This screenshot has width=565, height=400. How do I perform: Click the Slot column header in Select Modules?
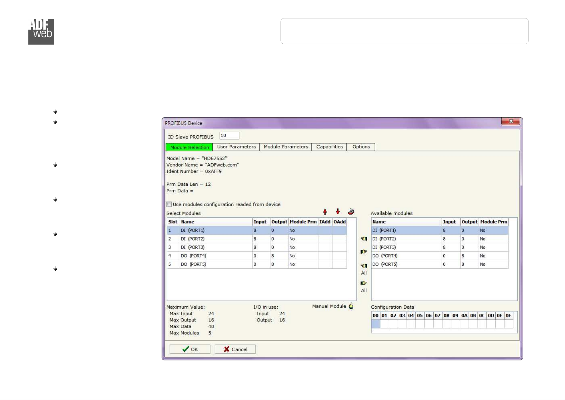pyautogui.click(x=173, y=222)
